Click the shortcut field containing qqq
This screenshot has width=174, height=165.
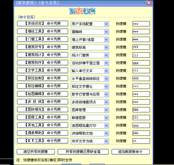[141, 125]
